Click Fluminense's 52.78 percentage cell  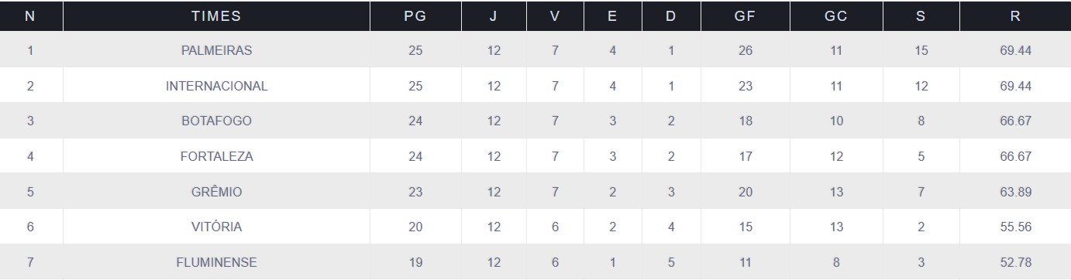click(1015, 262)
